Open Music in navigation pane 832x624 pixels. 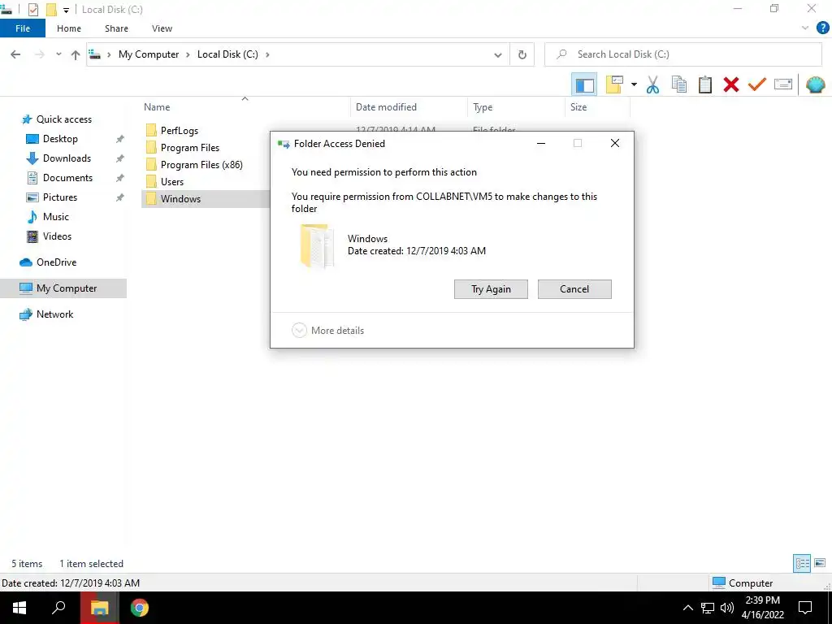point(56,217)
